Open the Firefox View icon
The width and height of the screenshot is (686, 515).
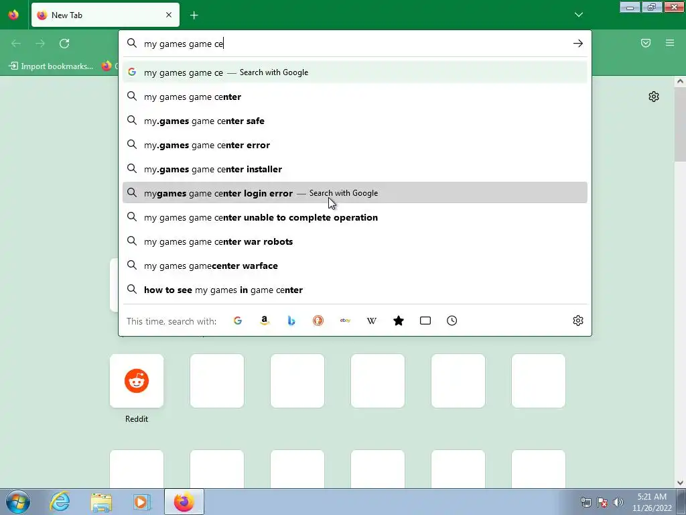point(13,15)
